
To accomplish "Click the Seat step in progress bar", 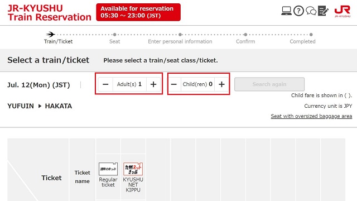I will pyautogui.click(x=114, y=41).
